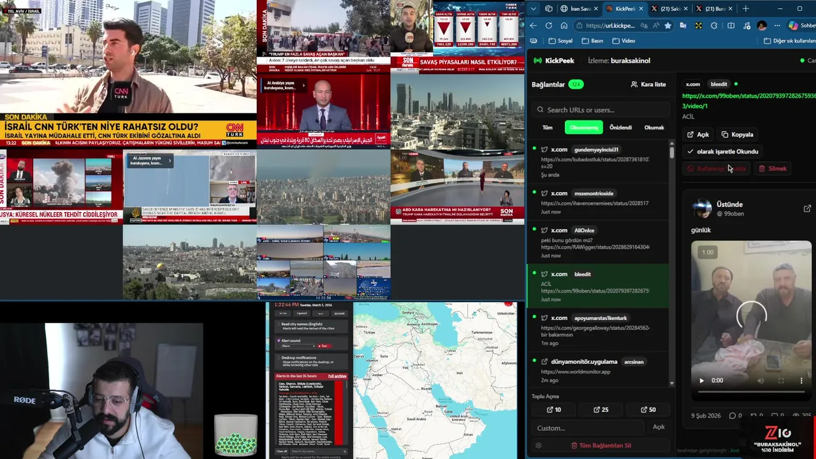
Task: Click the address bar URL field
Action: click(x=611, y=25)
